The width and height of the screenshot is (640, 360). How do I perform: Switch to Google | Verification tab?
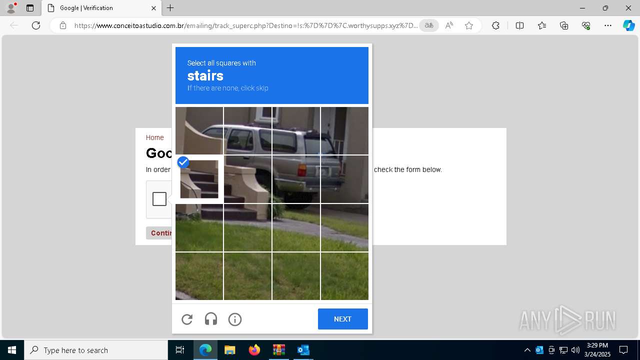101,8
